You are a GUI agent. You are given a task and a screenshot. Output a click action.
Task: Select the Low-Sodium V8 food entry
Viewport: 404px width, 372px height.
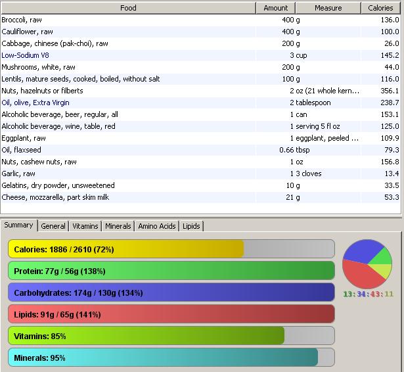(x=26, y=55)
